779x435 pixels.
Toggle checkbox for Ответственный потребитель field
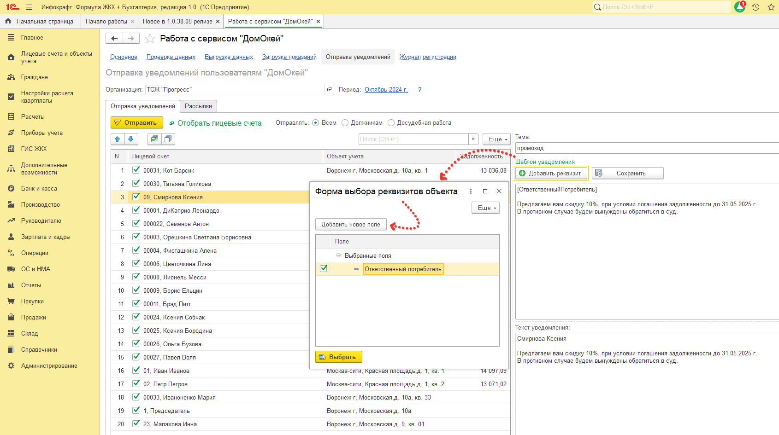[324, 268]
